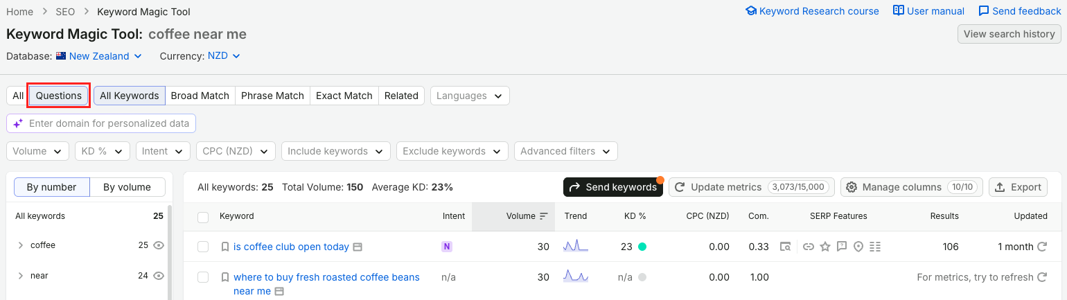The height and width of the screenshot is (300, 1067).
Task: Click the bookmark icon for 'is coffee club open today'
Action: [x=224, y=247]
